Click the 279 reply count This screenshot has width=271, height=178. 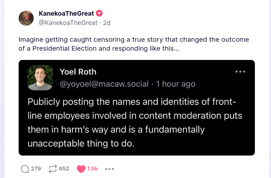pos(36,169)
